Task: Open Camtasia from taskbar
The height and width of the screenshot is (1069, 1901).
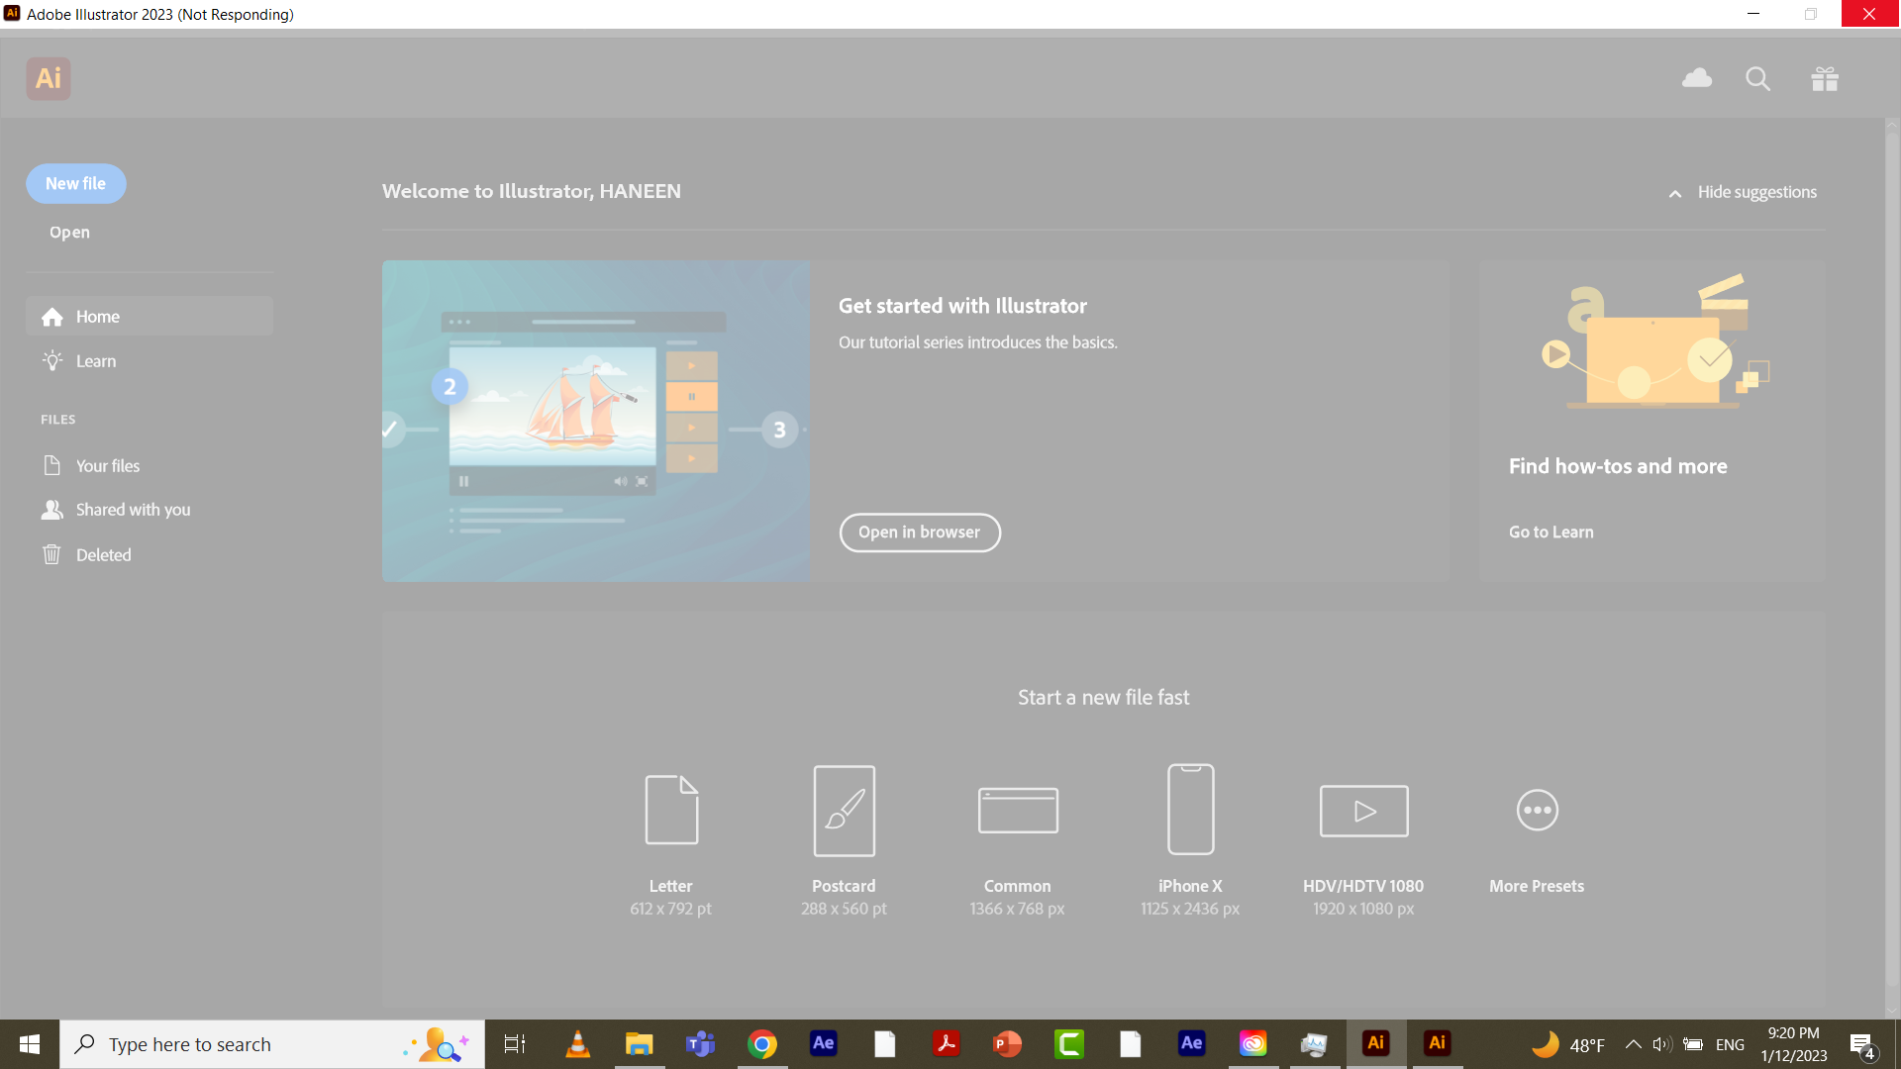Action: click(x=1069, y=1044)
